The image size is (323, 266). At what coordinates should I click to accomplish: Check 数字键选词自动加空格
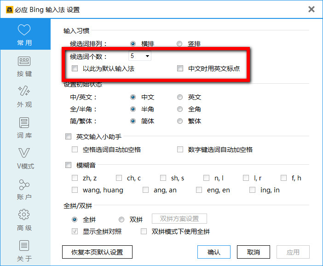(x=180, y=150)
